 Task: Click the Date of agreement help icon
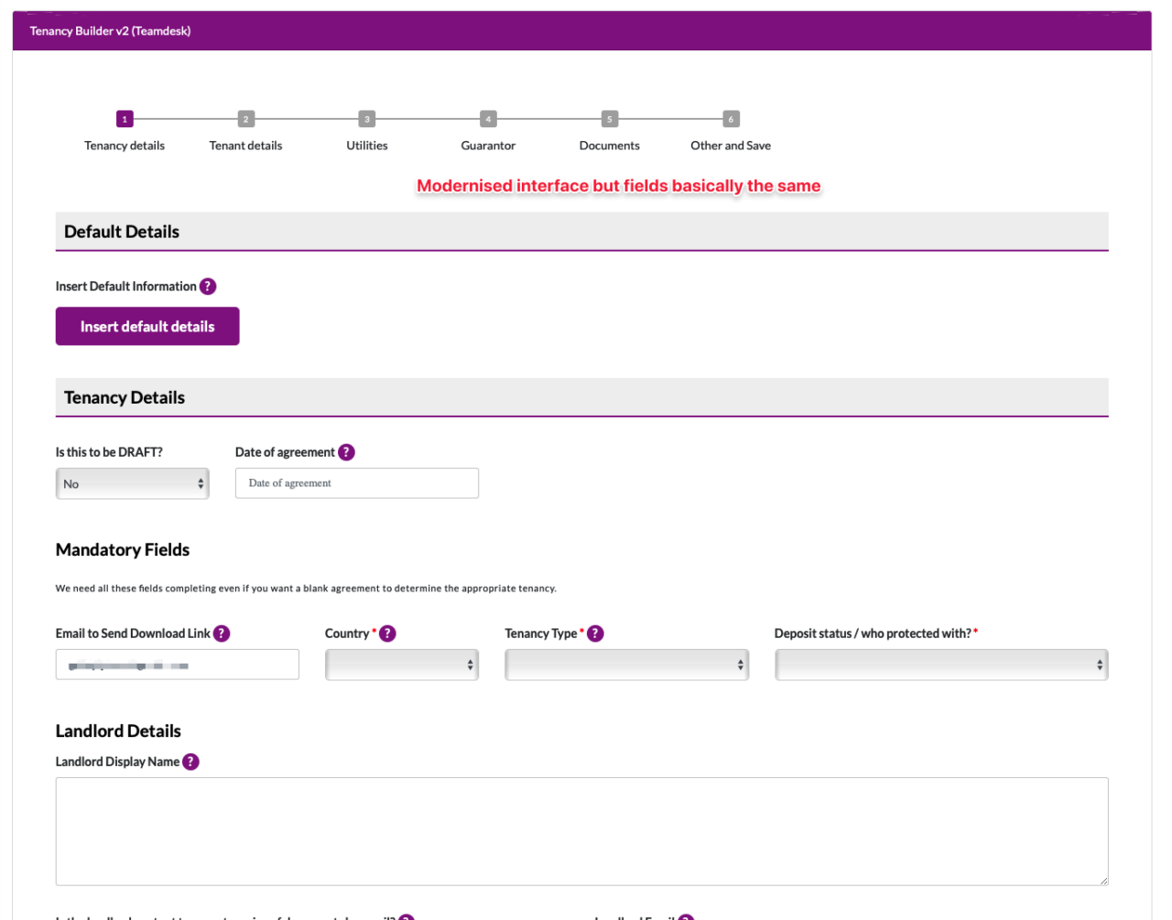[x=346, y=451]
